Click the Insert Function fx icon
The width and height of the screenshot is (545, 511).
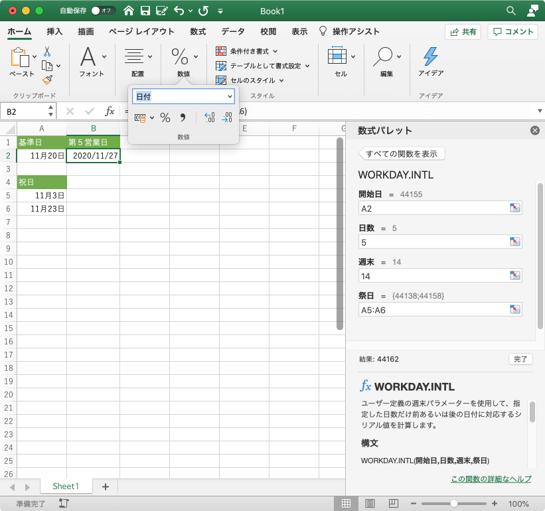click(110, 111)
